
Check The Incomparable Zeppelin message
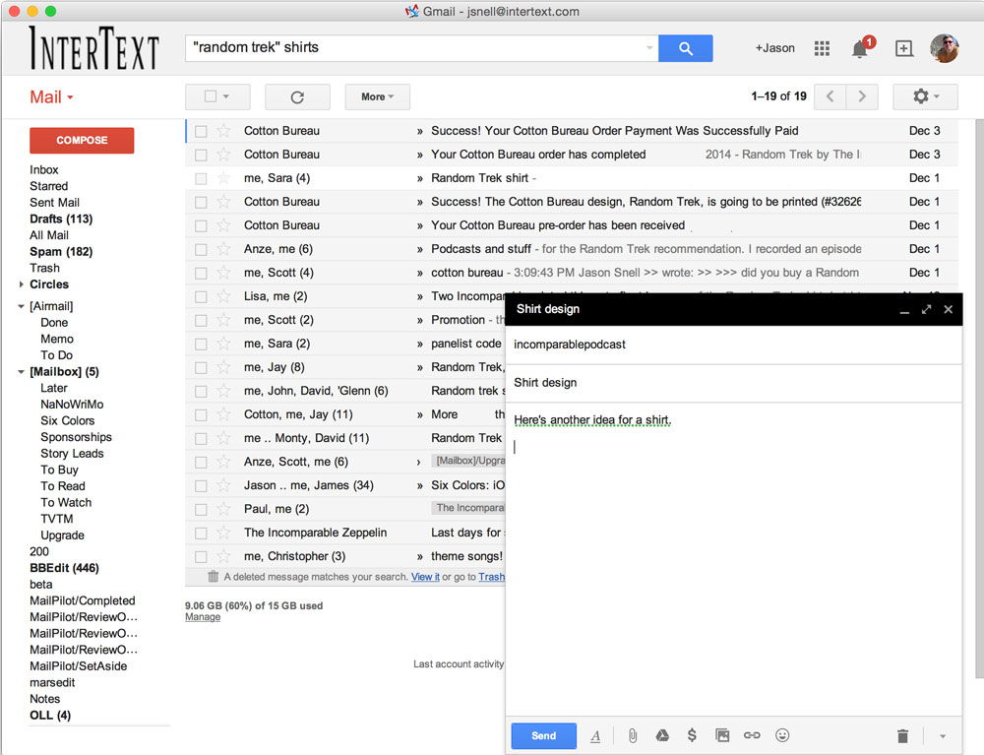tap(201, 533)
